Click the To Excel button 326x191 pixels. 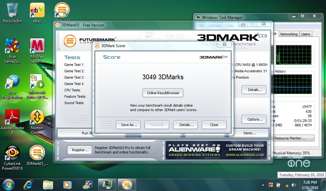tap(157, 125)
